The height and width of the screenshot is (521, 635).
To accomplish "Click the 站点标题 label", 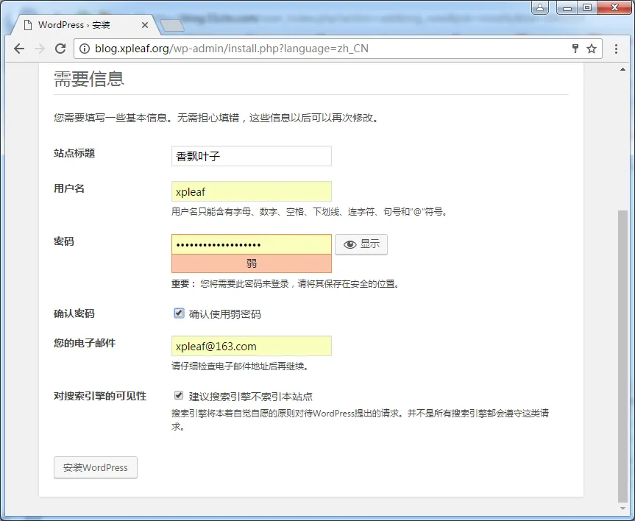I will tap(74, 153).
